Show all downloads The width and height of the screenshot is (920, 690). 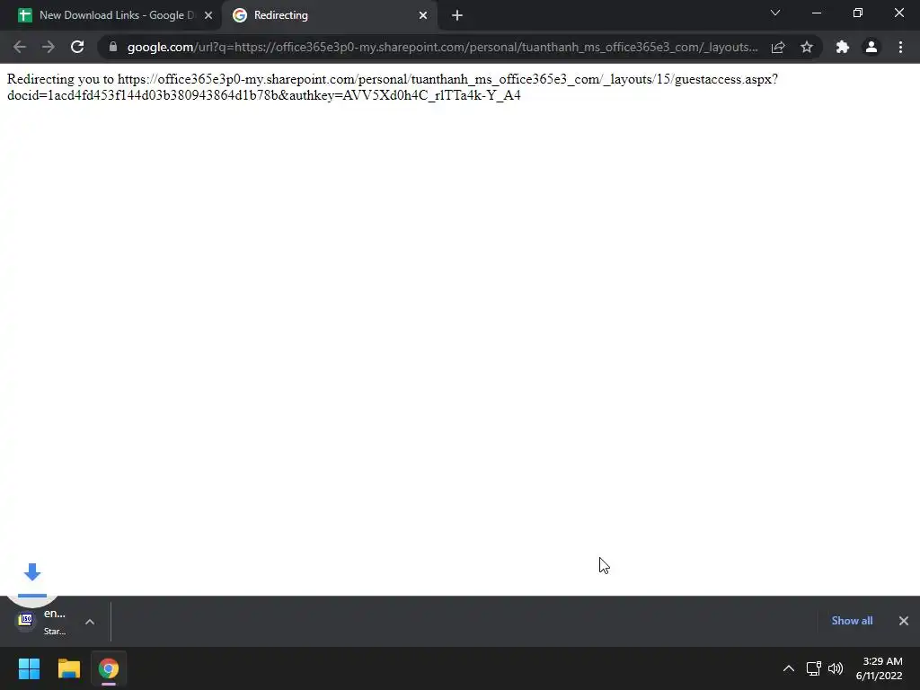pos(852,621)
